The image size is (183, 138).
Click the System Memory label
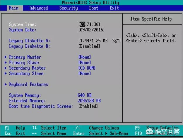(25, 95)
